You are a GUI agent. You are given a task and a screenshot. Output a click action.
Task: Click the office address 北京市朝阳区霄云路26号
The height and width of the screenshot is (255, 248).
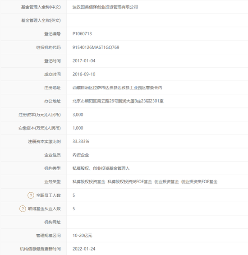pos(118,101)
